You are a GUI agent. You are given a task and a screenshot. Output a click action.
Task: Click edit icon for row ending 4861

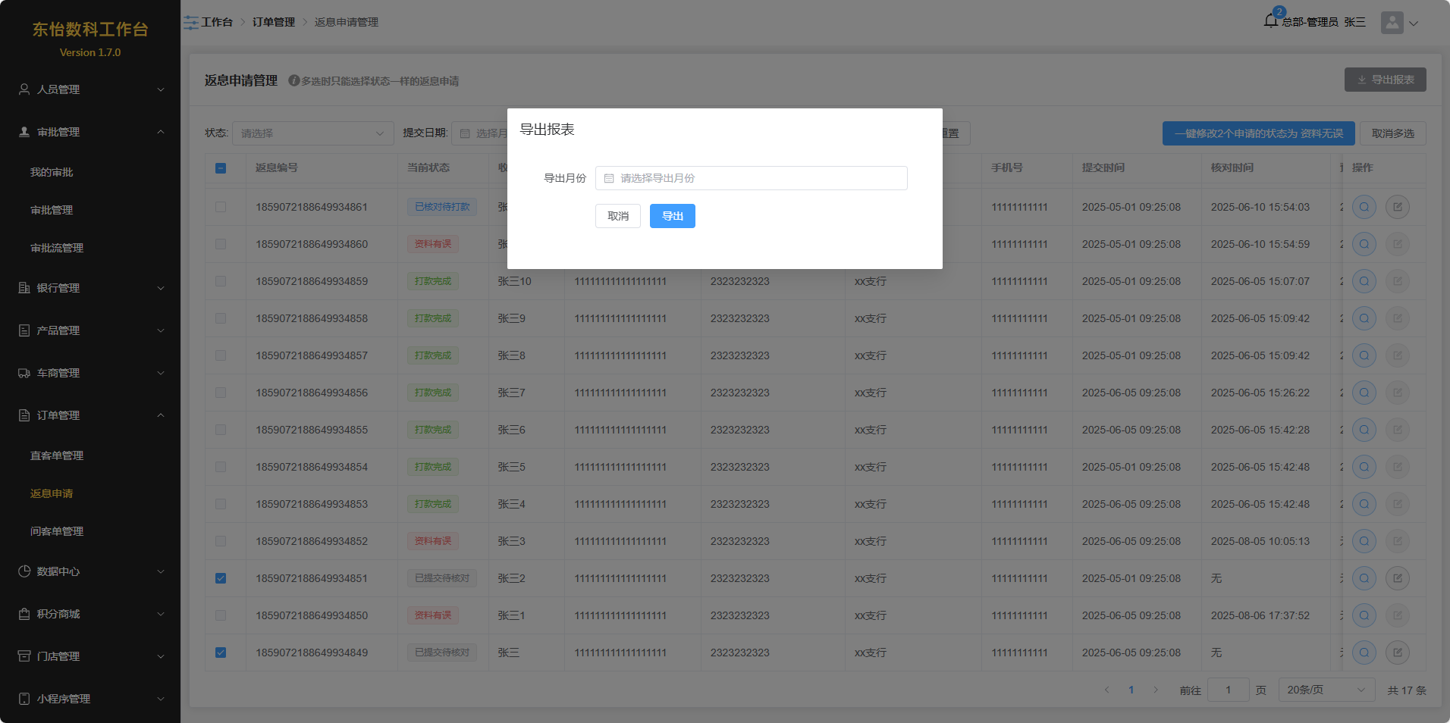[x=1397, y=207]
